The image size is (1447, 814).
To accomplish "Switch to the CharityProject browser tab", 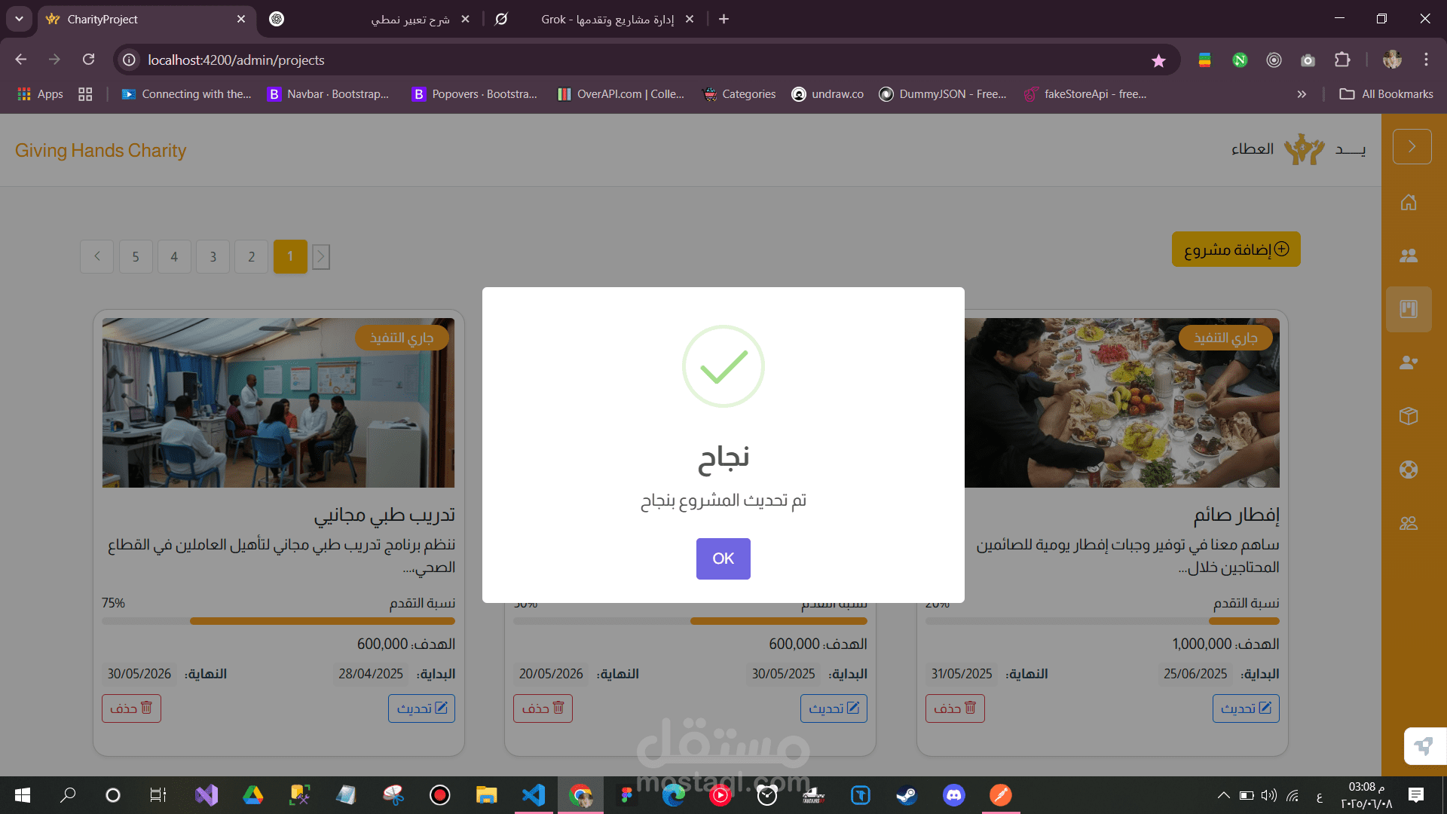I will coord(145,19).
